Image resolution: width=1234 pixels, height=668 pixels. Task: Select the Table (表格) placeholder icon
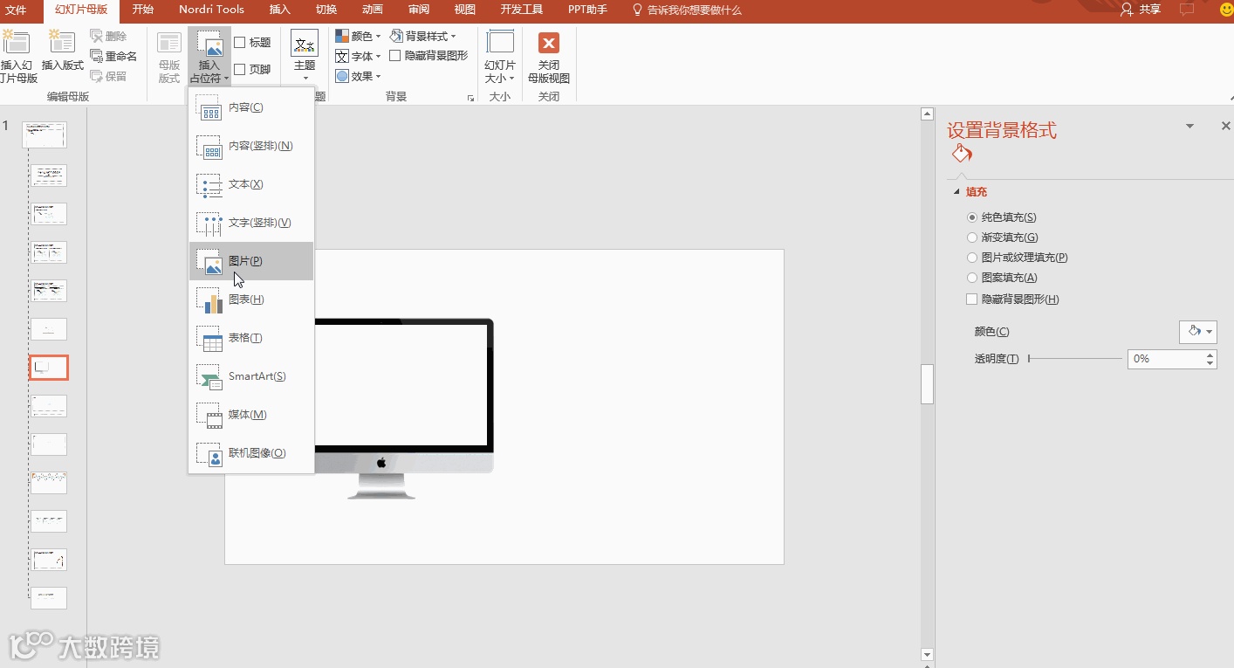point(209,338)
